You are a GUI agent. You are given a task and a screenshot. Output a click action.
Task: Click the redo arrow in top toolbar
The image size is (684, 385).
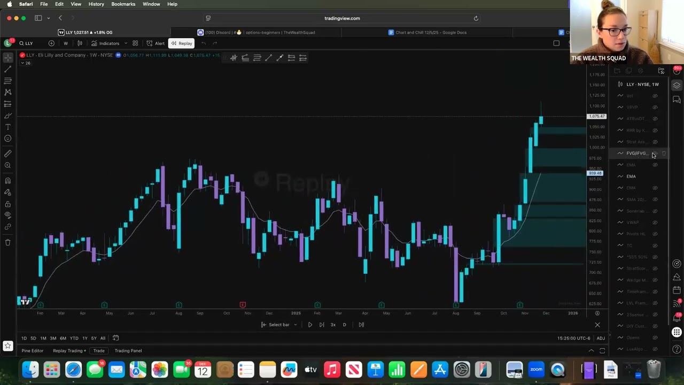tap(215, 43)
